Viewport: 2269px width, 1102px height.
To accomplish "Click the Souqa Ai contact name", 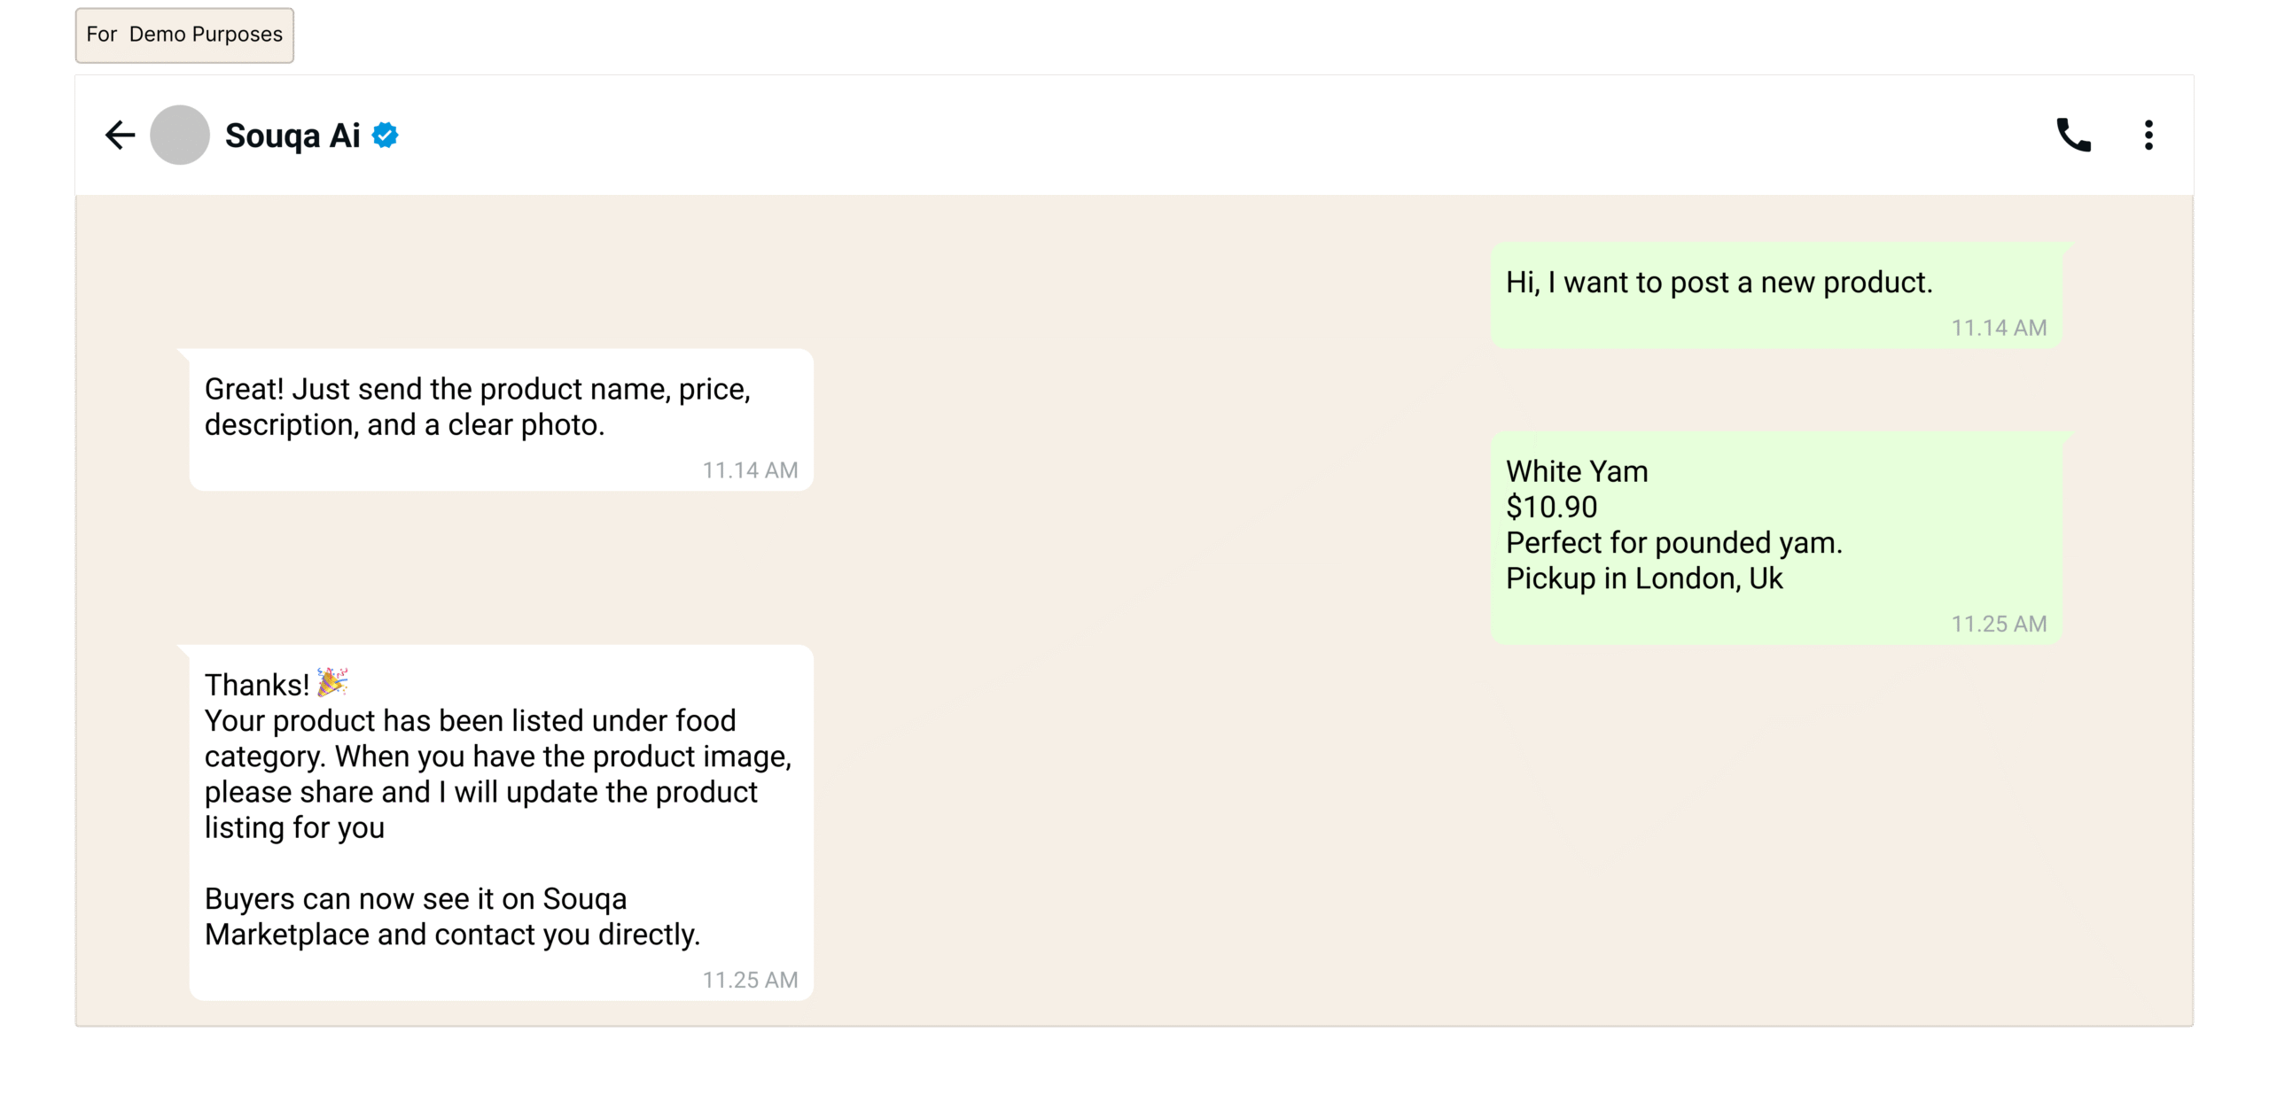I will [292, 136].
